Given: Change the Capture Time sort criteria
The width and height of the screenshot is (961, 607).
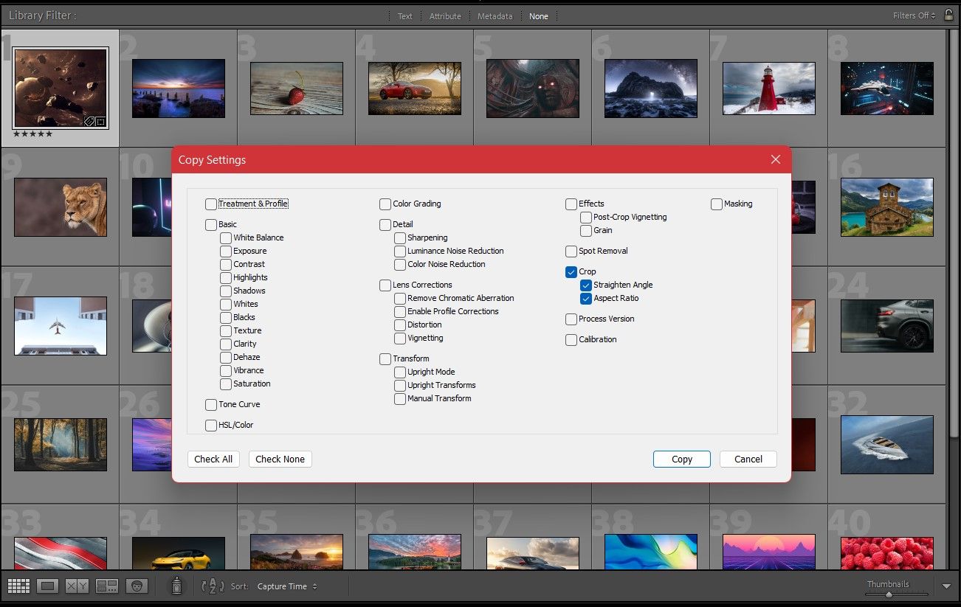Looking at the screenshot, I should 280,586.
